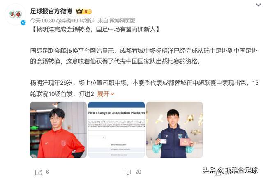This screenshot has width=263, height=179.
Task: Expand full post with 展开
Action: [103, 94]
